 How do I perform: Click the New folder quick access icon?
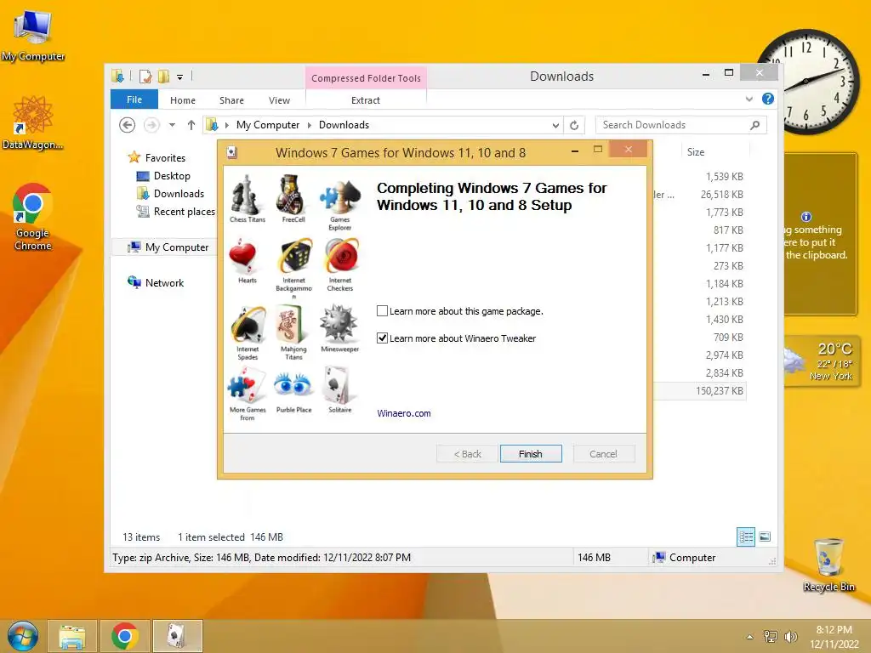click(164, 77)
